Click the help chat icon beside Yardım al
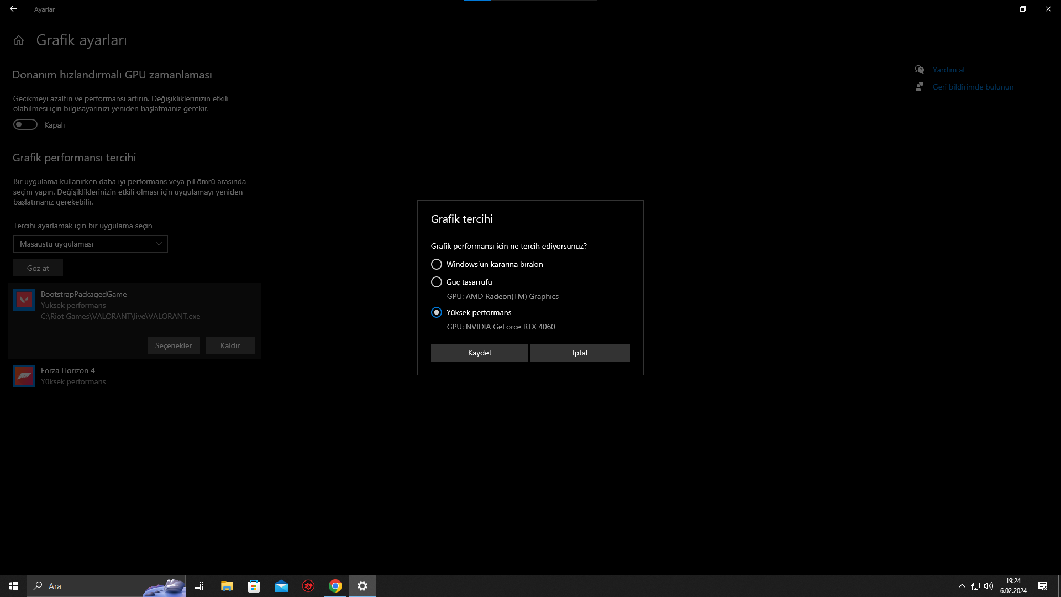This screenshot has width=1061, height=597. click(x=920, y=70)
